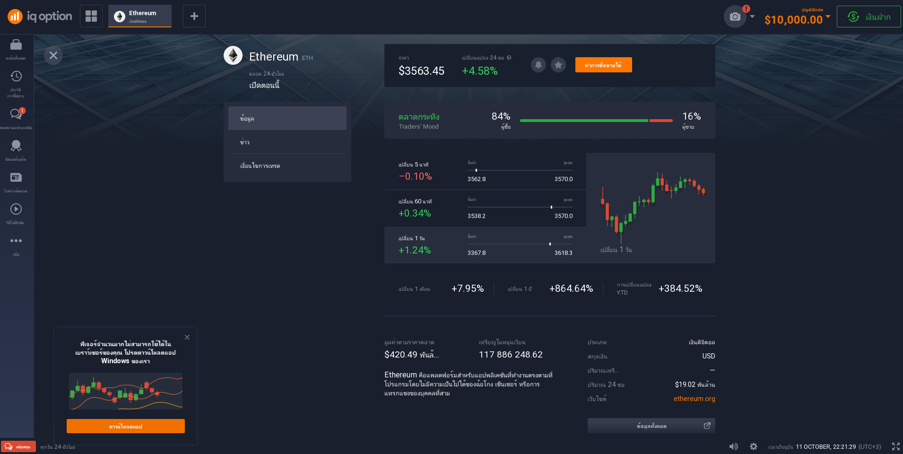The width and height of the screenshot is (903, 454).
Task: Star Ethereum as a favorite asset
Action: pyautogui.click(x=558, y=65)
